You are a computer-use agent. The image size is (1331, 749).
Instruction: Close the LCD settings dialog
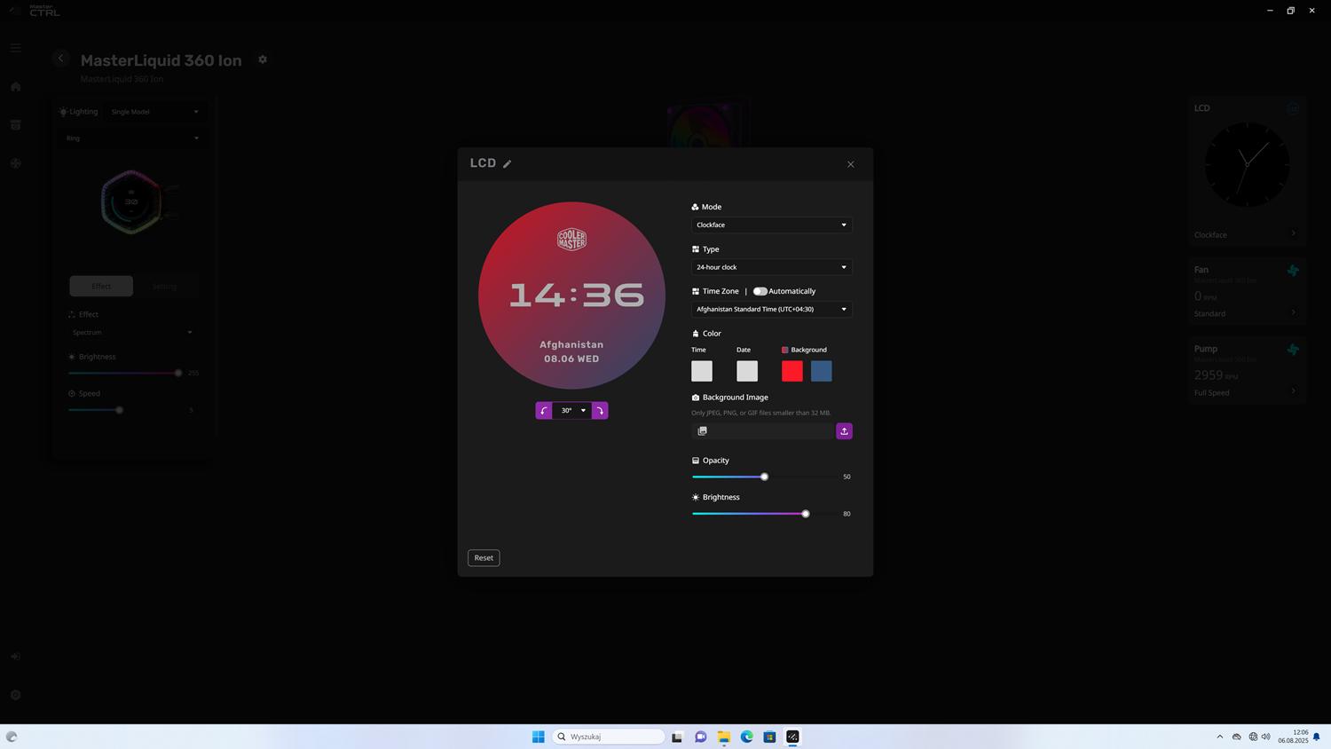tap(850, 164)
